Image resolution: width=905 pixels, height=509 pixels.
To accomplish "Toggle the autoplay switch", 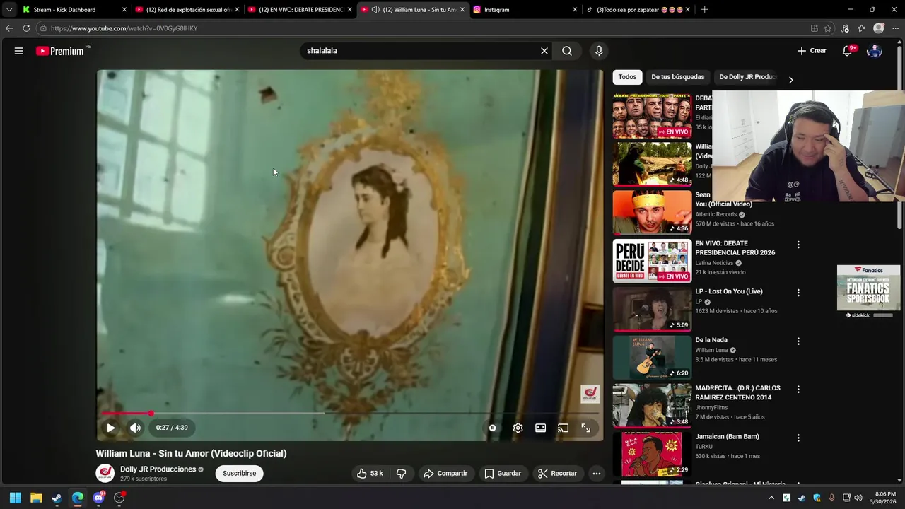I will (x=493, y=428).
